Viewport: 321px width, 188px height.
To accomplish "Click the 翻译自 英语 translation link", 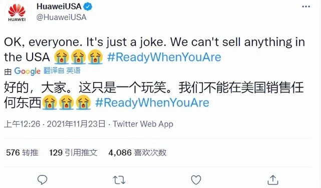I will (x=62, y=70).
